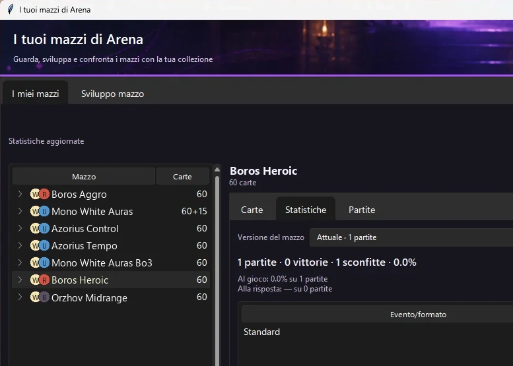Click the white mana icon of Boros Aggro
This screenshot has height=366, width=513.
pos(35,194)
